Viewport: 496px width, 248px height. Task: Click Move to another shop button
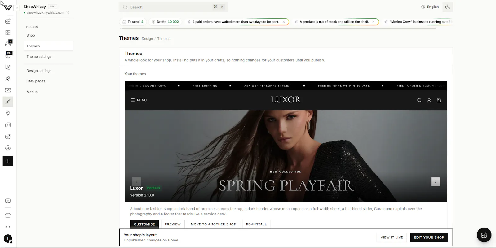pyautogui.click(x=213, y=224)
